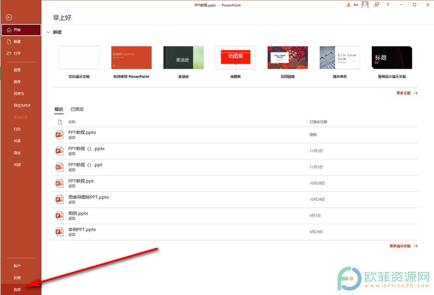Click the feedback person icon in title bar
This screenshot has width=434, height=295.
coord(377,5)
